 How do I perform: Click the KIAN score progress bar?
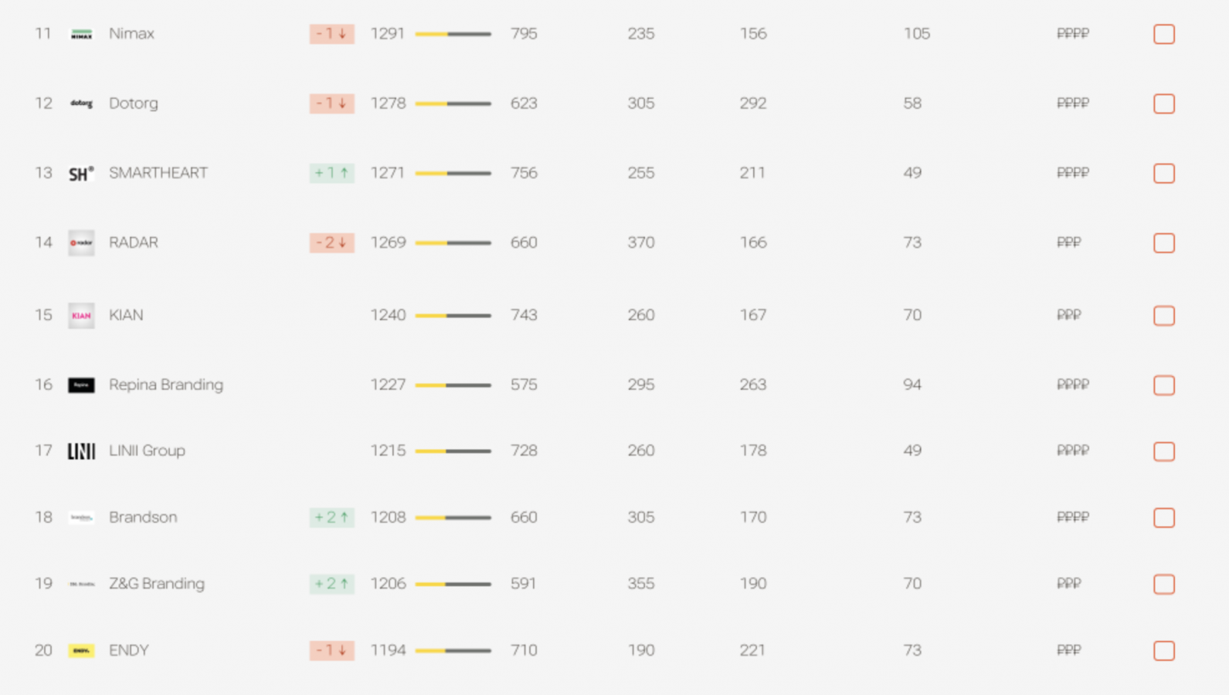click(x=453, y=315)
